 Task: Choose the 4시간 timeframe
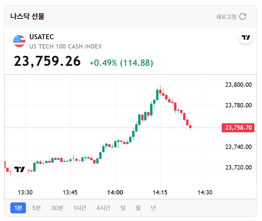pyautogui.click(x=103, y=208)
